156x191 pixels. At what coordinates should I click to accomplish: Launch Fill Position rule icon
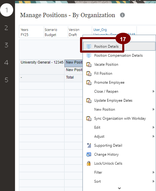[x=89, y=74]
